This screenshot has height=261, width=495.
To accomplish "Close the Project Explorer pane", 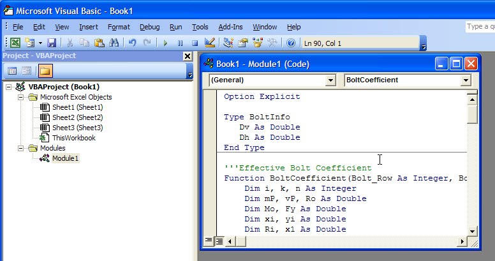I will [x=188, y=56].
